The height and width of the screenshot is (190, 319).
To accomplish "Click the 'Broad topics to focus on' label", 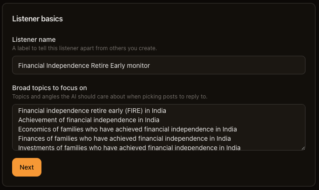I will (x=49, y=88).
